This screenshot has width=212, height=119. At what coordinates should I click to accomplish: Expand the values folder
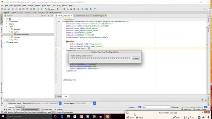10,40
